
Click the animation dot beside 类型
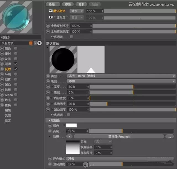48,76
